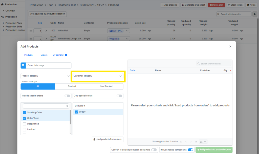Switch to the Products tab
259x154 pixels.
point(28,55)
